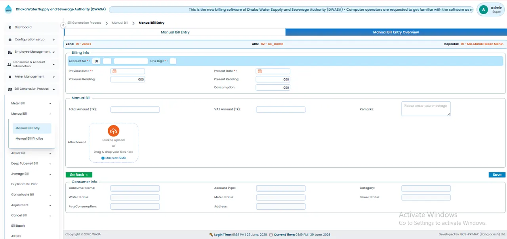Screen dimensions: 507x239
Task: Click the Employee Management icon
Action: tap(10, 52)
